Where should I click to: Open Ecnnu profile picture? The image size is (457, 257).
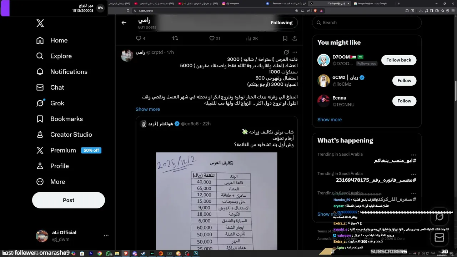pyautogui.click(x=324, y=101)
